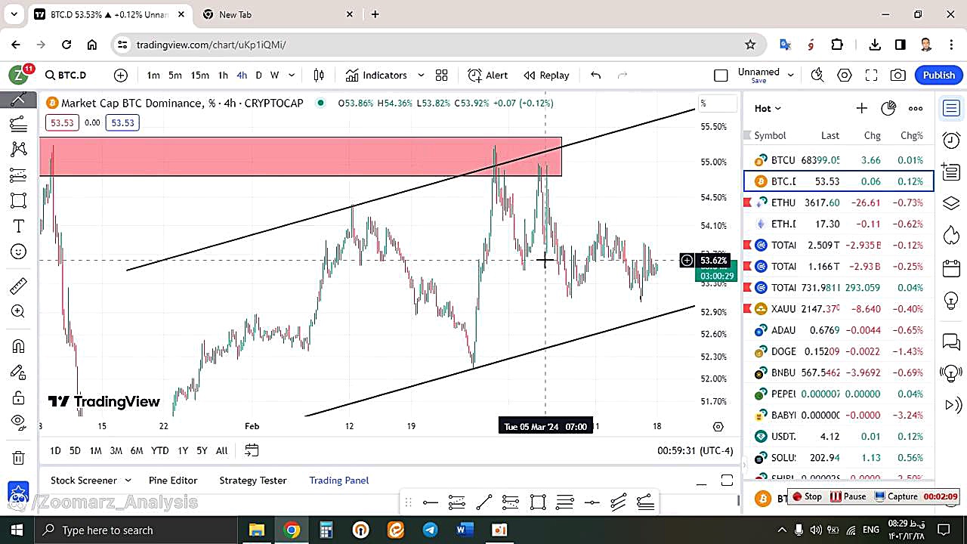Expand the Unnamed layout dropdown arrow
Image resolution: width=967 pixels, height=544 pixels.
click(791, 74)
